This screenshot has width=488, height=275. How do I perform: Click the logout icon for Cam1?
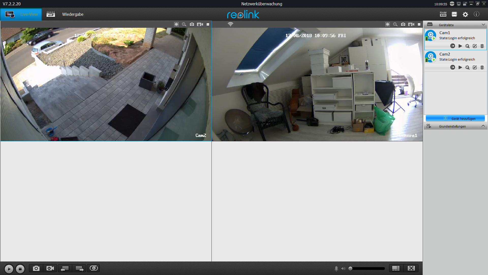pyautogui.click(x=452, y=46)
